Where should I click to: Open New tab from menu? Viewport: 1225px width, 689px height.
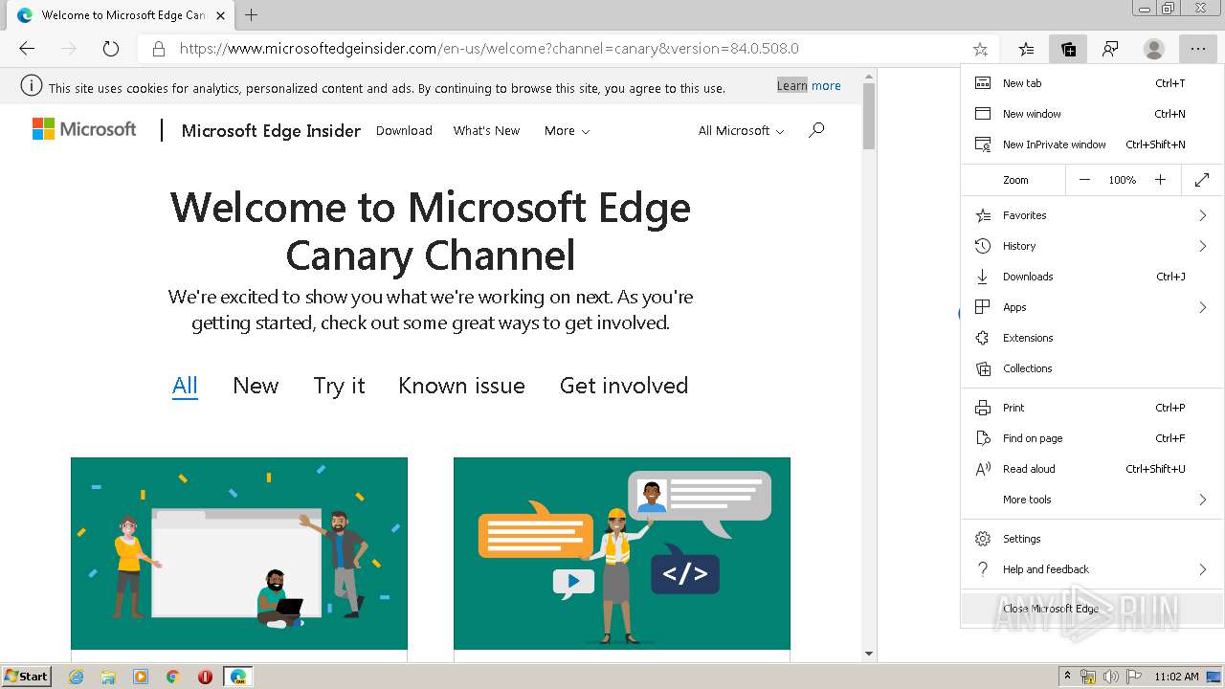coord(1093,83)
